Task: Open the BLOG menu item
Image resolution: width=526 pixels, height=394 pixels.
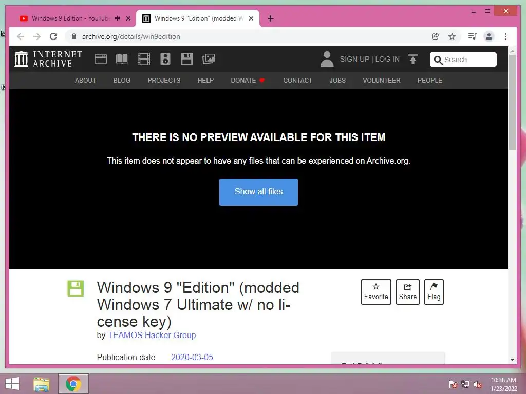Action: [x=122, y=81]
